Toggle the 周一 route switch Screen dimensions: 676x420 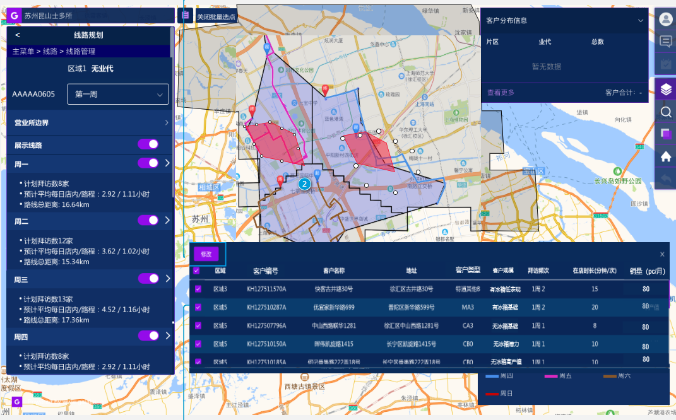coord(148,163)
